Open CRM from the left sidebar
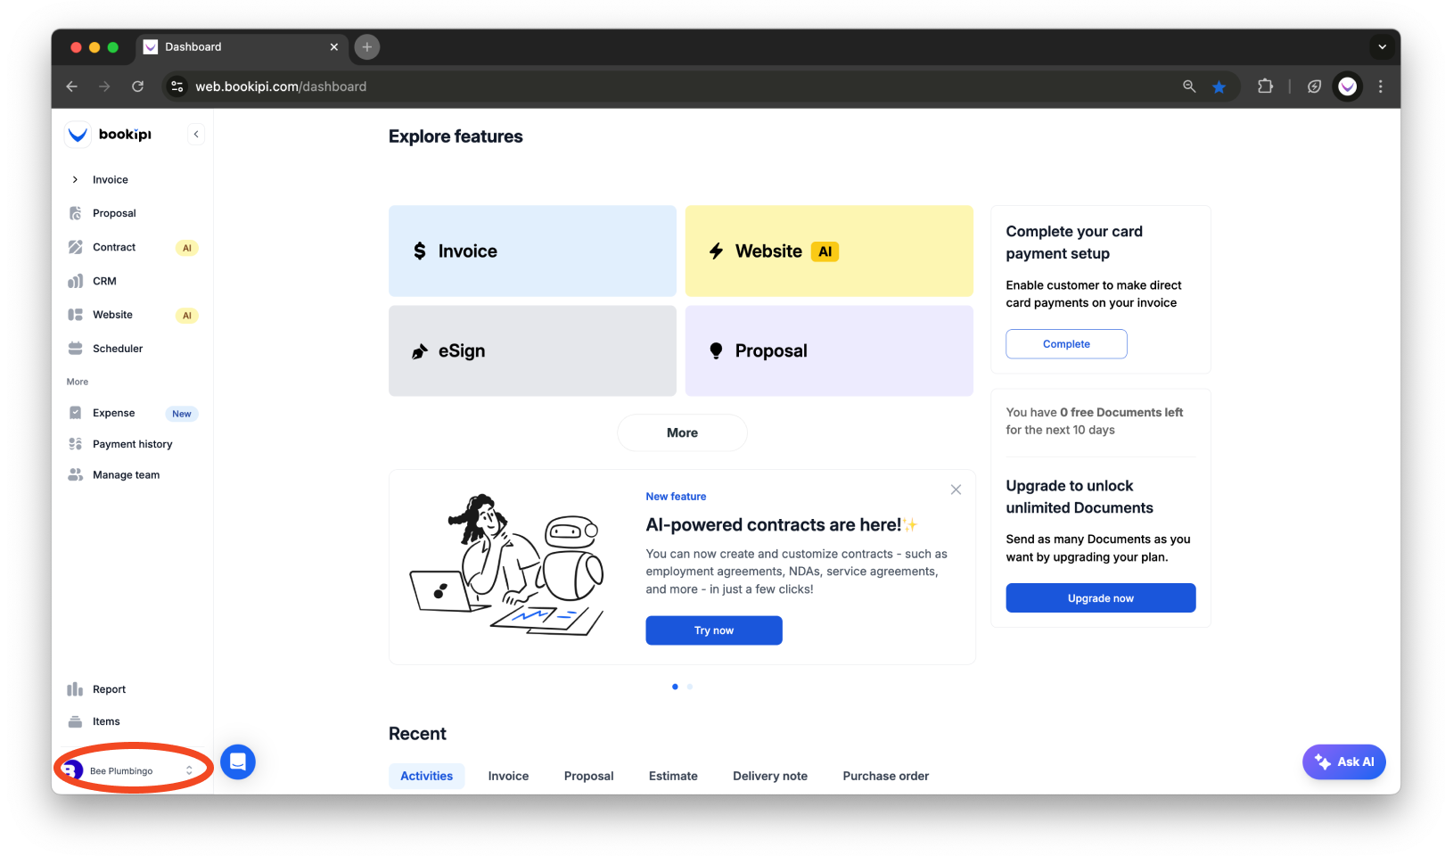The height and width of the screenshot is (856, 1453). (104, 281)
